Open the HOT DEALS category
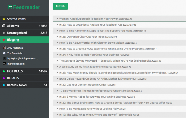This screenshot has width=186, height=118. coord(24,71)
